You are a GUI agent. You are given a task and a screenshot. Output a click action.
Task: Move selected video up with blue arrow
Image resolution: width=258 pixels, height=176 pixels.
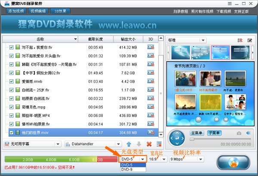click(129, 144)
